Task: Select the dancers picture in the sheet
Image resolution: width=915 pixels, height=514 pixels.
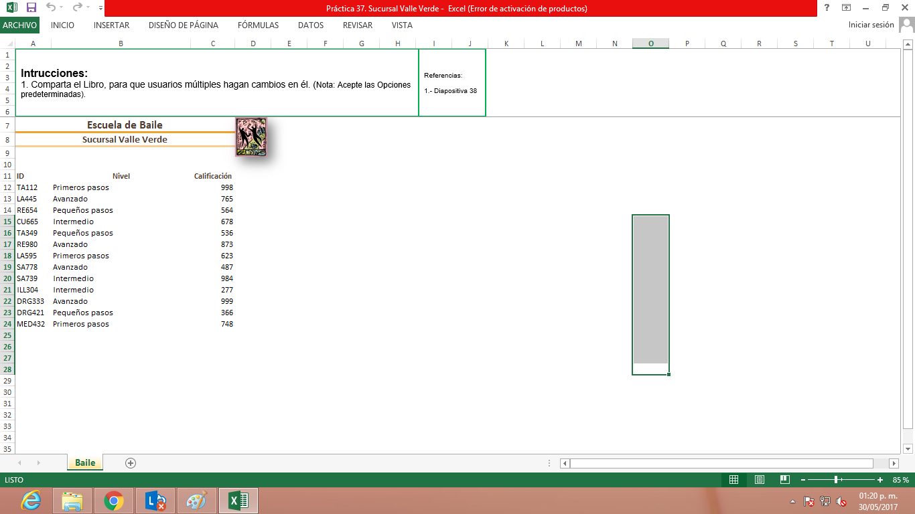Action: click(x=251, y=137)
